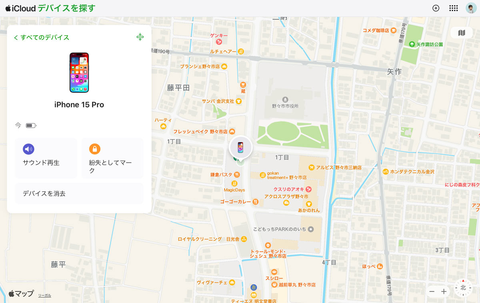This screenshot has width=480, height=303.
Task: Click the Apple iCloud logo
Action: tap(20, 8)
